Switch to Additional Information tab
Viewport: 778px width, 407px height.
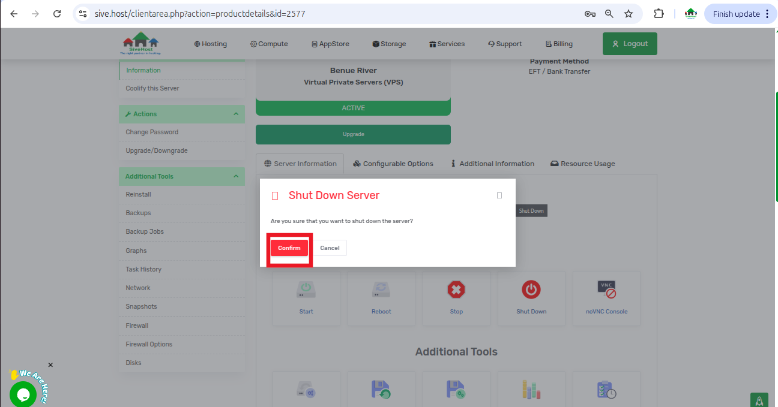(492, 164)
